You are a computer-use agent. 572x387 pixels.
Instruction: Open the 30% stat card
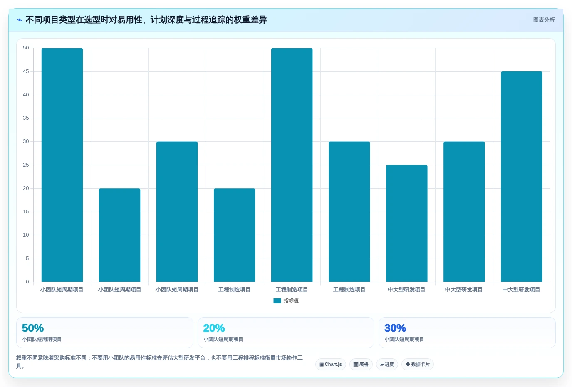(467, 333)
